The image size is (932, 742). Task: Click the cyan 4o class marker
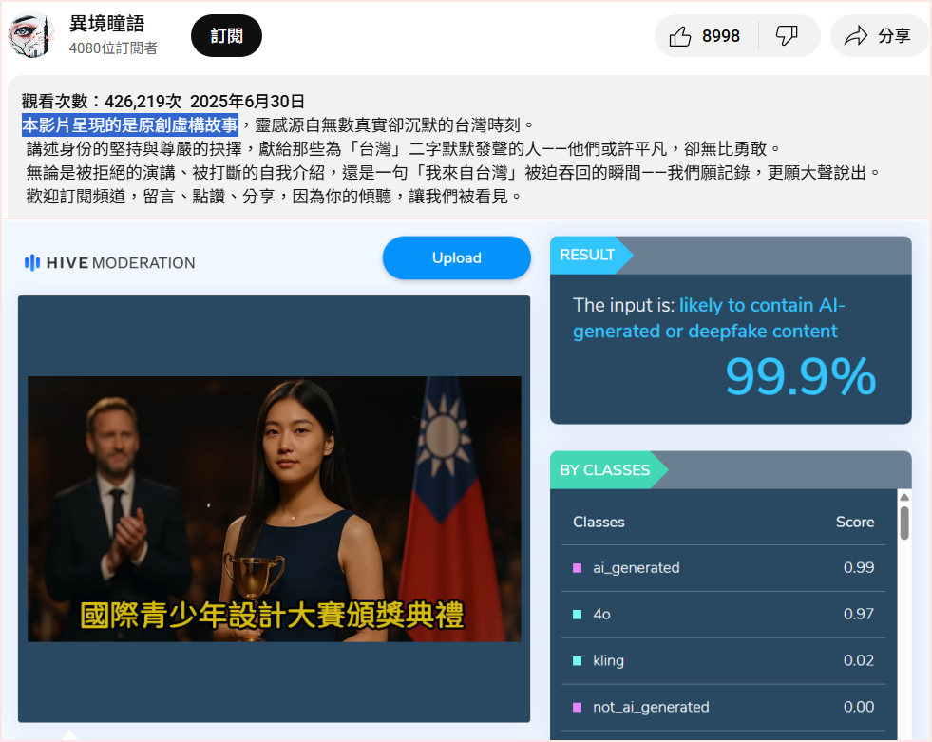click(x=577, y=615)
